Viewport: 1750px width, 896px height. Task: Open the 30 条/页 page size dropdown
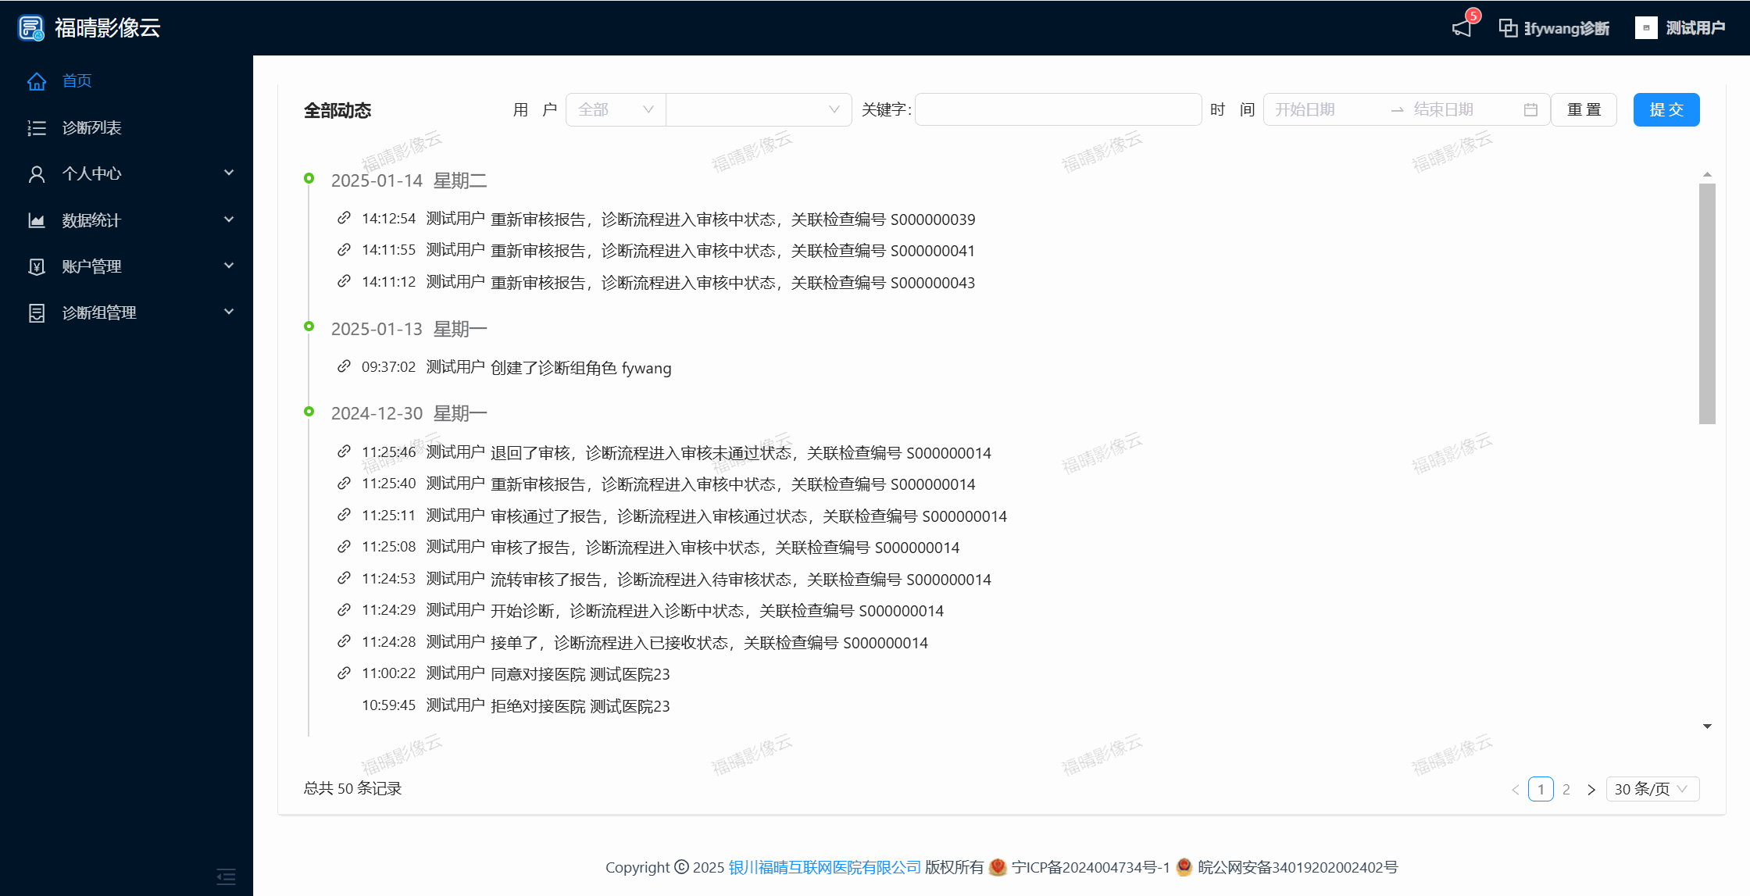[1652, 789]
